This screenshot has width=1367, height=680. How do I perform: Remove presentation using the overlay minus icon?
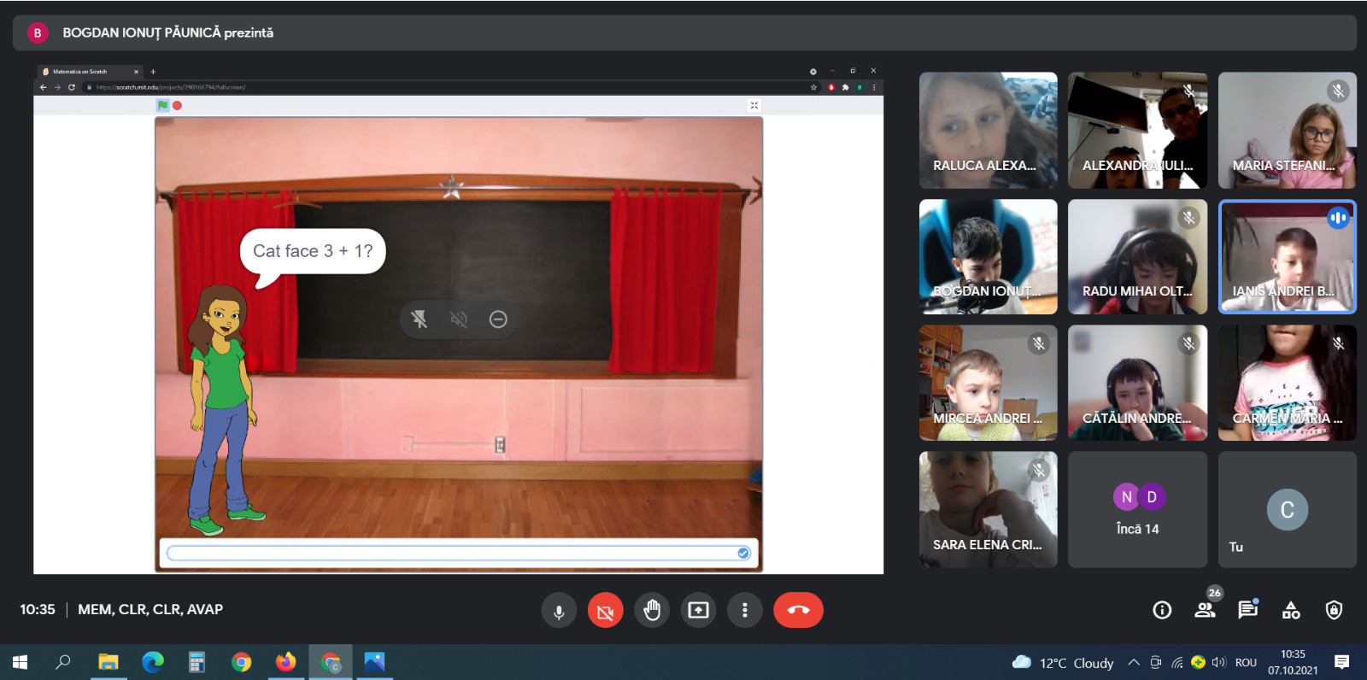(498, 319)
